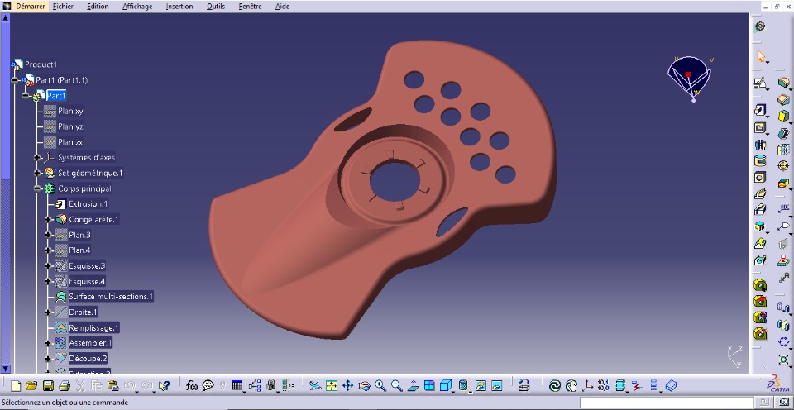Image resolution: width=794 pixels, height=410 pixels.
Task: Expand the Assembler.1 node
Action: [48, 343]
